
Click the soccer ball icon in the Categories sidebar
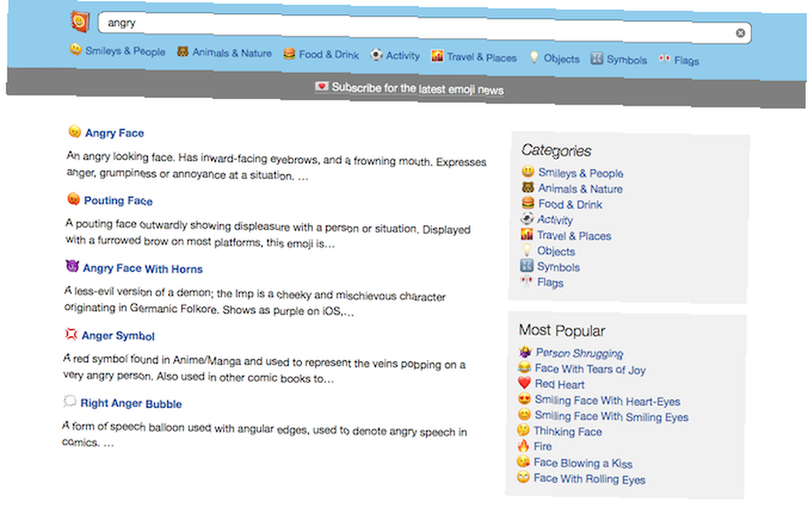click(527, 218)
